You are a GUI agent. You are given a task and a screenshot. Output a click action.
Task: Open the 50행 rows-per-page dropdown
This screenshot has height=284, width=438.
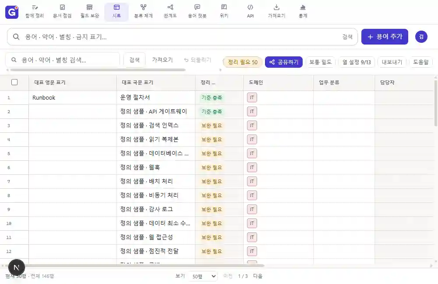pyautogui.click(x=203, y=276)
